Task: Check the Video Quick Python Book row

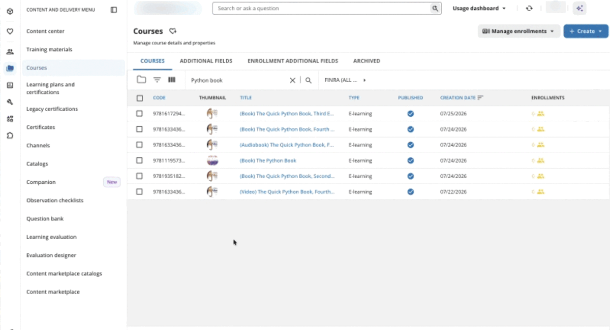Action: [140, 192]
